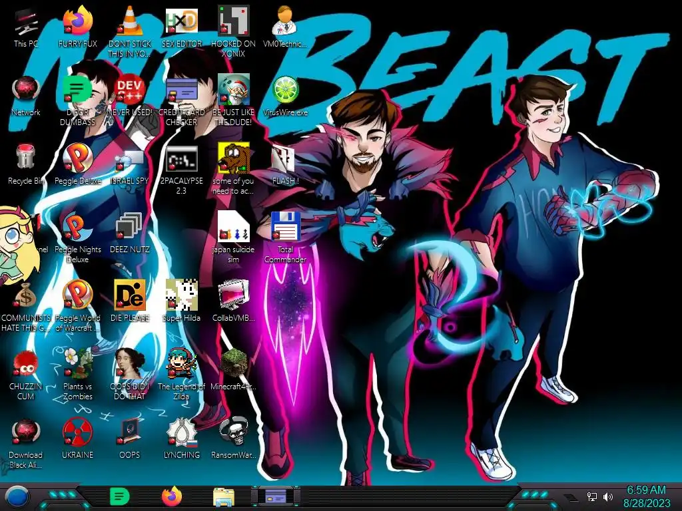The height and width of the screenshot is (511, 682).
Task: Select the UKRAINE radiation icon
Action: click(x=77, y=432)
